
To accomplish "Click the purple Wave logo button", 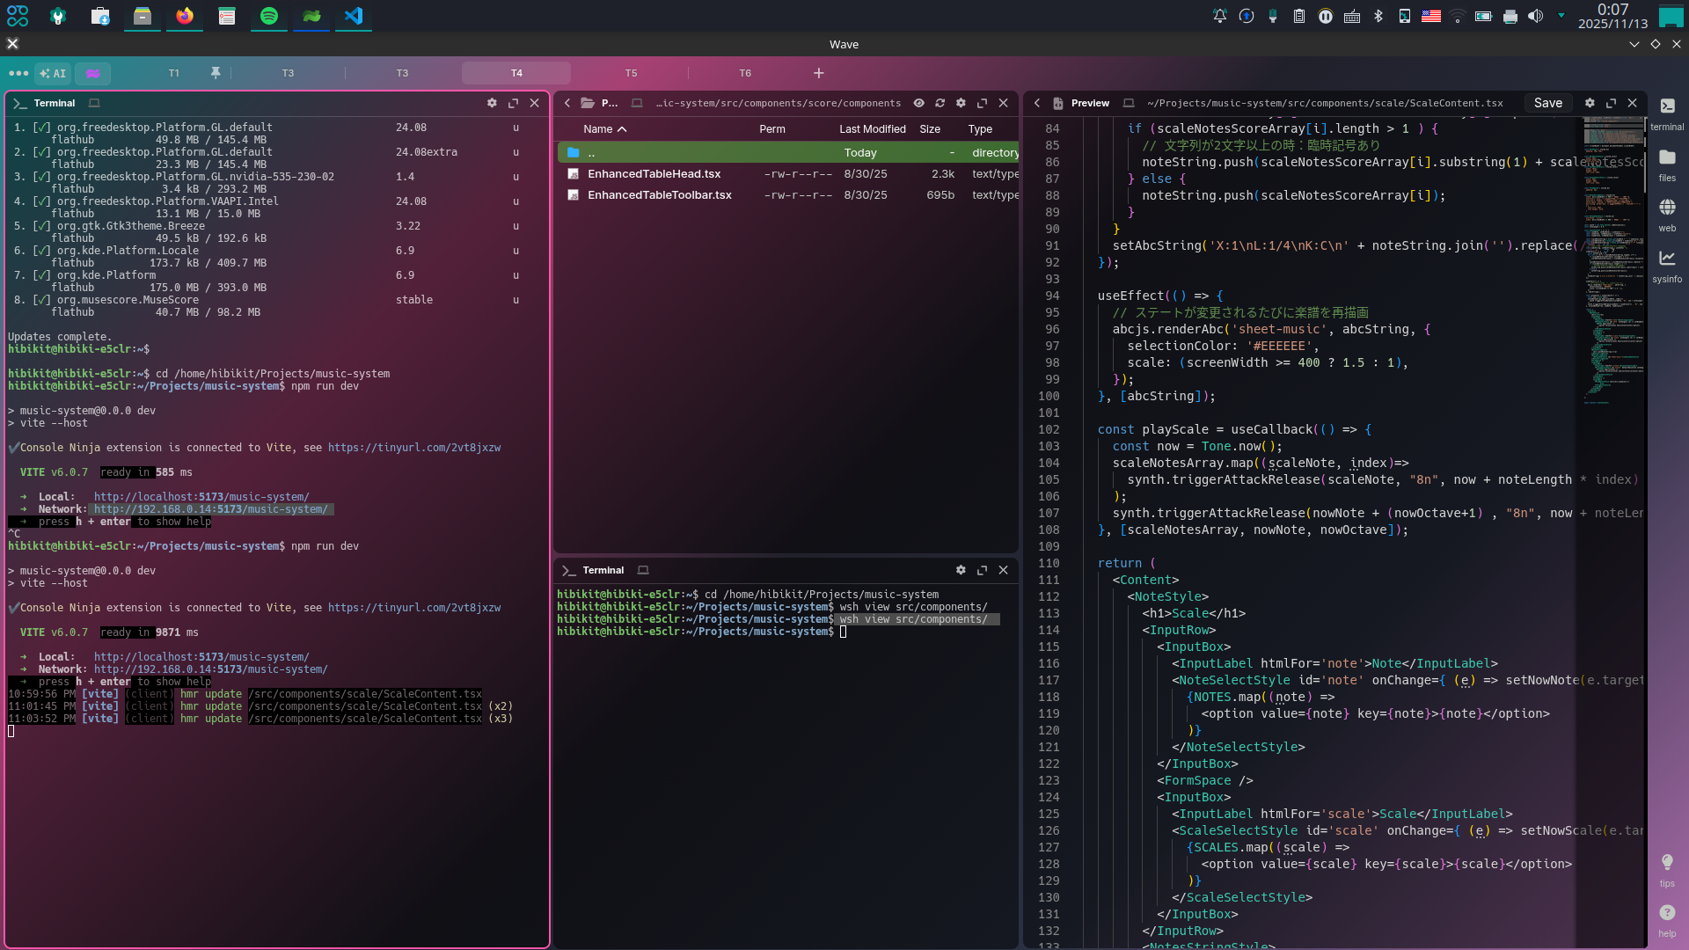I will 92,74.
